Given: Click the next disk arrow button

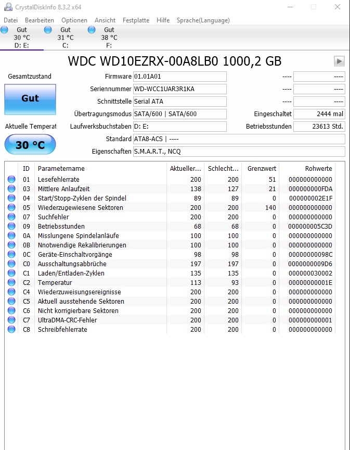Looking at the screenshot, I should (339, 61).
